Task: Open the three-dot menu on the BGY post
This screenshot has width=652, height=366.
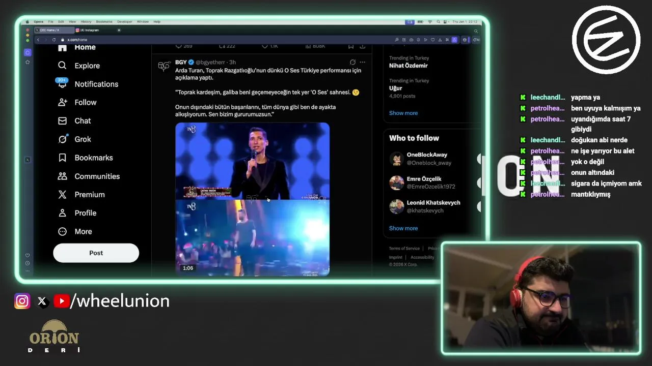Action: pyautogui.click(x=363, y=62)
